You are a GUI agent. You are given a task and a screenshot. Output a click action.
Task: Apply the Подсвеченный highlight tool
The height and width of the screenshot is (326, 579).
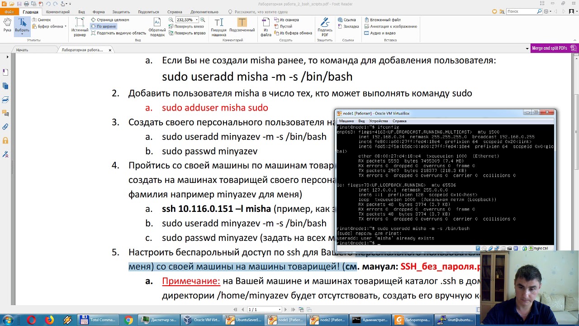[242, 25]
